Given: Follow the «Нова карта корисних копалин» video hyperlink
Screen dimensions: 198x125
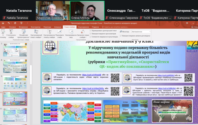Looking at the screenshot, I should pos(92,75).
